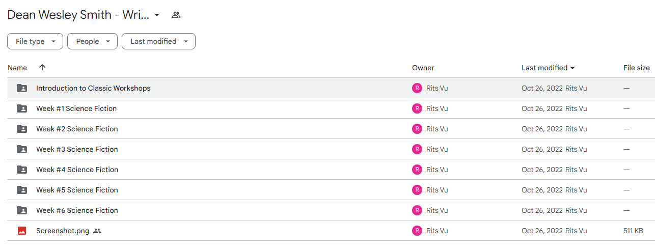This screenshot has height=250, width=655.
Task: Click the shared people icon beside folder title
Action: coord(176,15)
